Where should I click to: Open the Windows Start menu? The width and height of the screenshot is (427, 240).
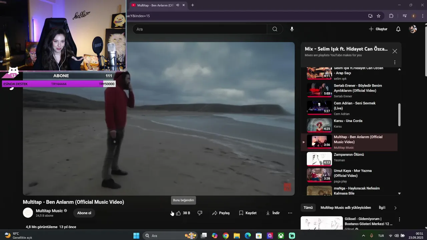[136, 236]
